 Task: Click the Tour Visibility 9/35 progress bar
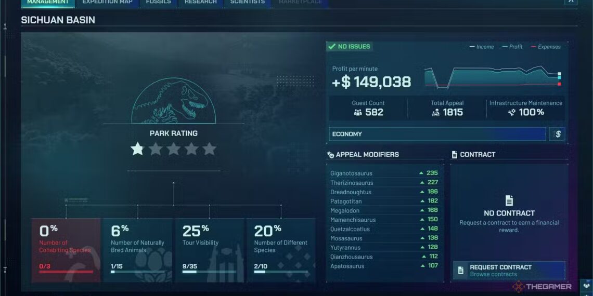click(x=209, y=271)
